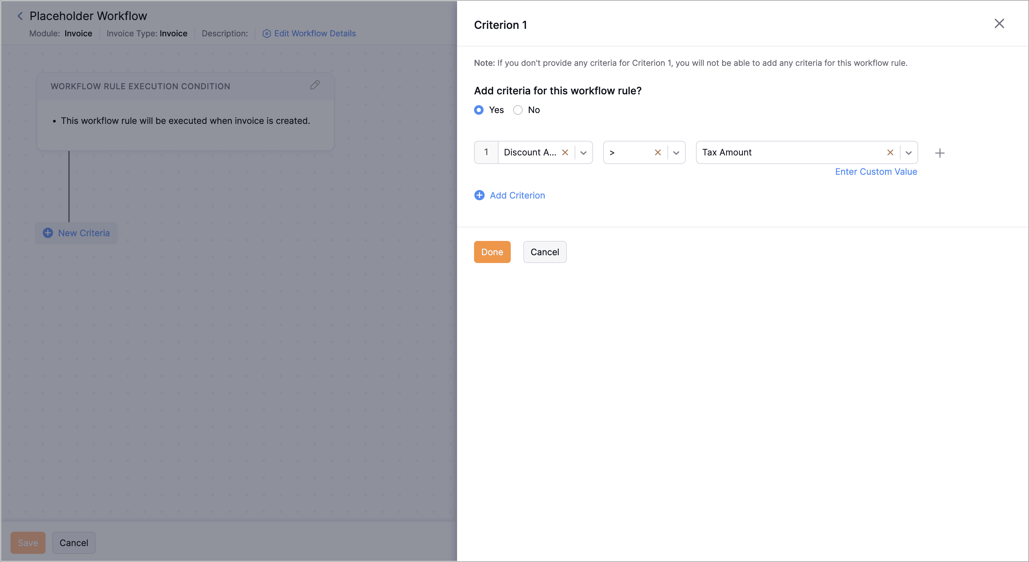This screenshot has width=1029, height=562.
Task: Clear the greater-than operator selection
Action: coord(658,152)
